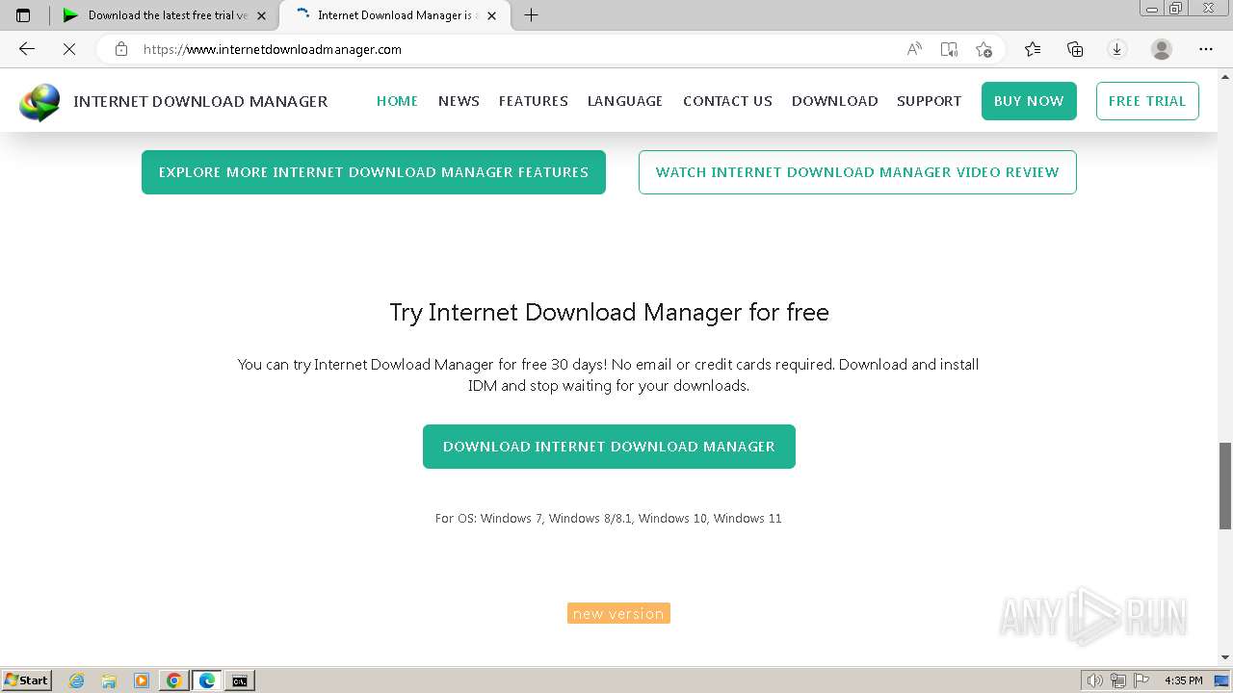The width and height of the screenshot is (1233, 693).
Task: Open the Windows Start button
Action: tap(26, 680)
